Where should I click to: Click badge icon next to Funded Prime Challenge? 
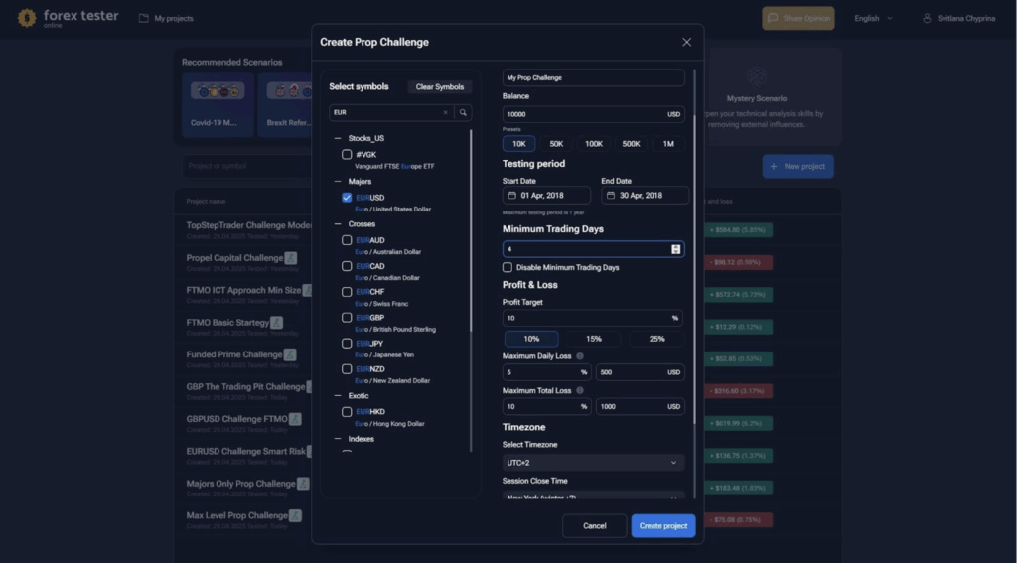290,354
